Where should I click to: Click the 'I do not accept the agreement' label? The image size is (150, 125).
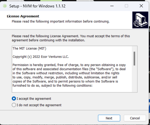[39, 105]
